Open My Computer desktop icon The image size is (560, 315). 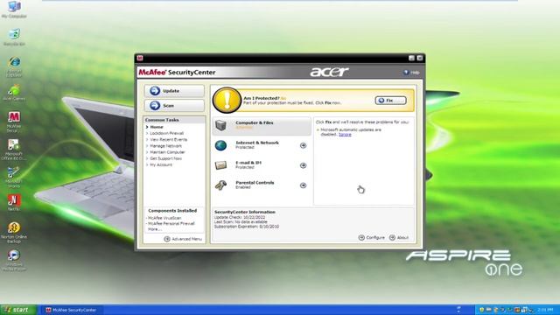tap(14, 10)
